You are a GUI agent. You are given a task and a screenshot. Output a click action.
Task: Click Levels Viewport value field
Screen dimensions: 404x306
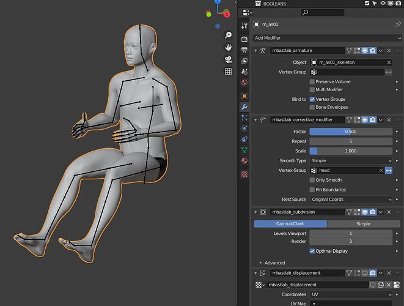coord(351,234)
